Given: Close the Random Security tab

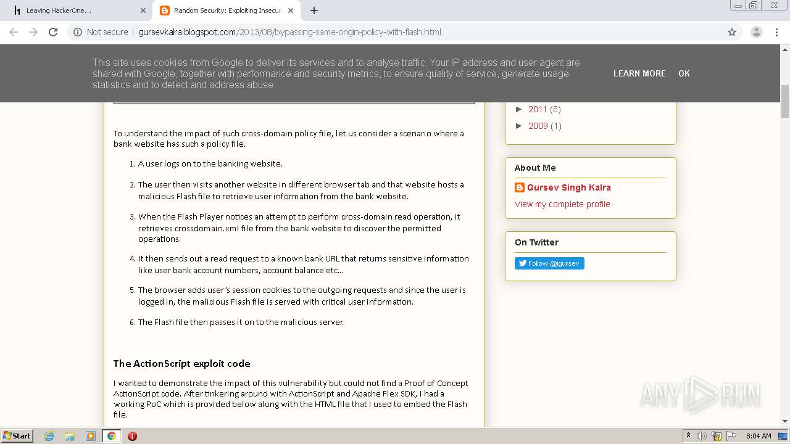Looking at the screenshot, I should [292, 10].
